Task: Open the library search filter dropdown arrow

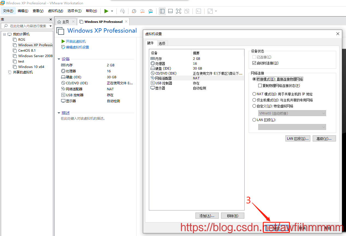Action: 50,26
